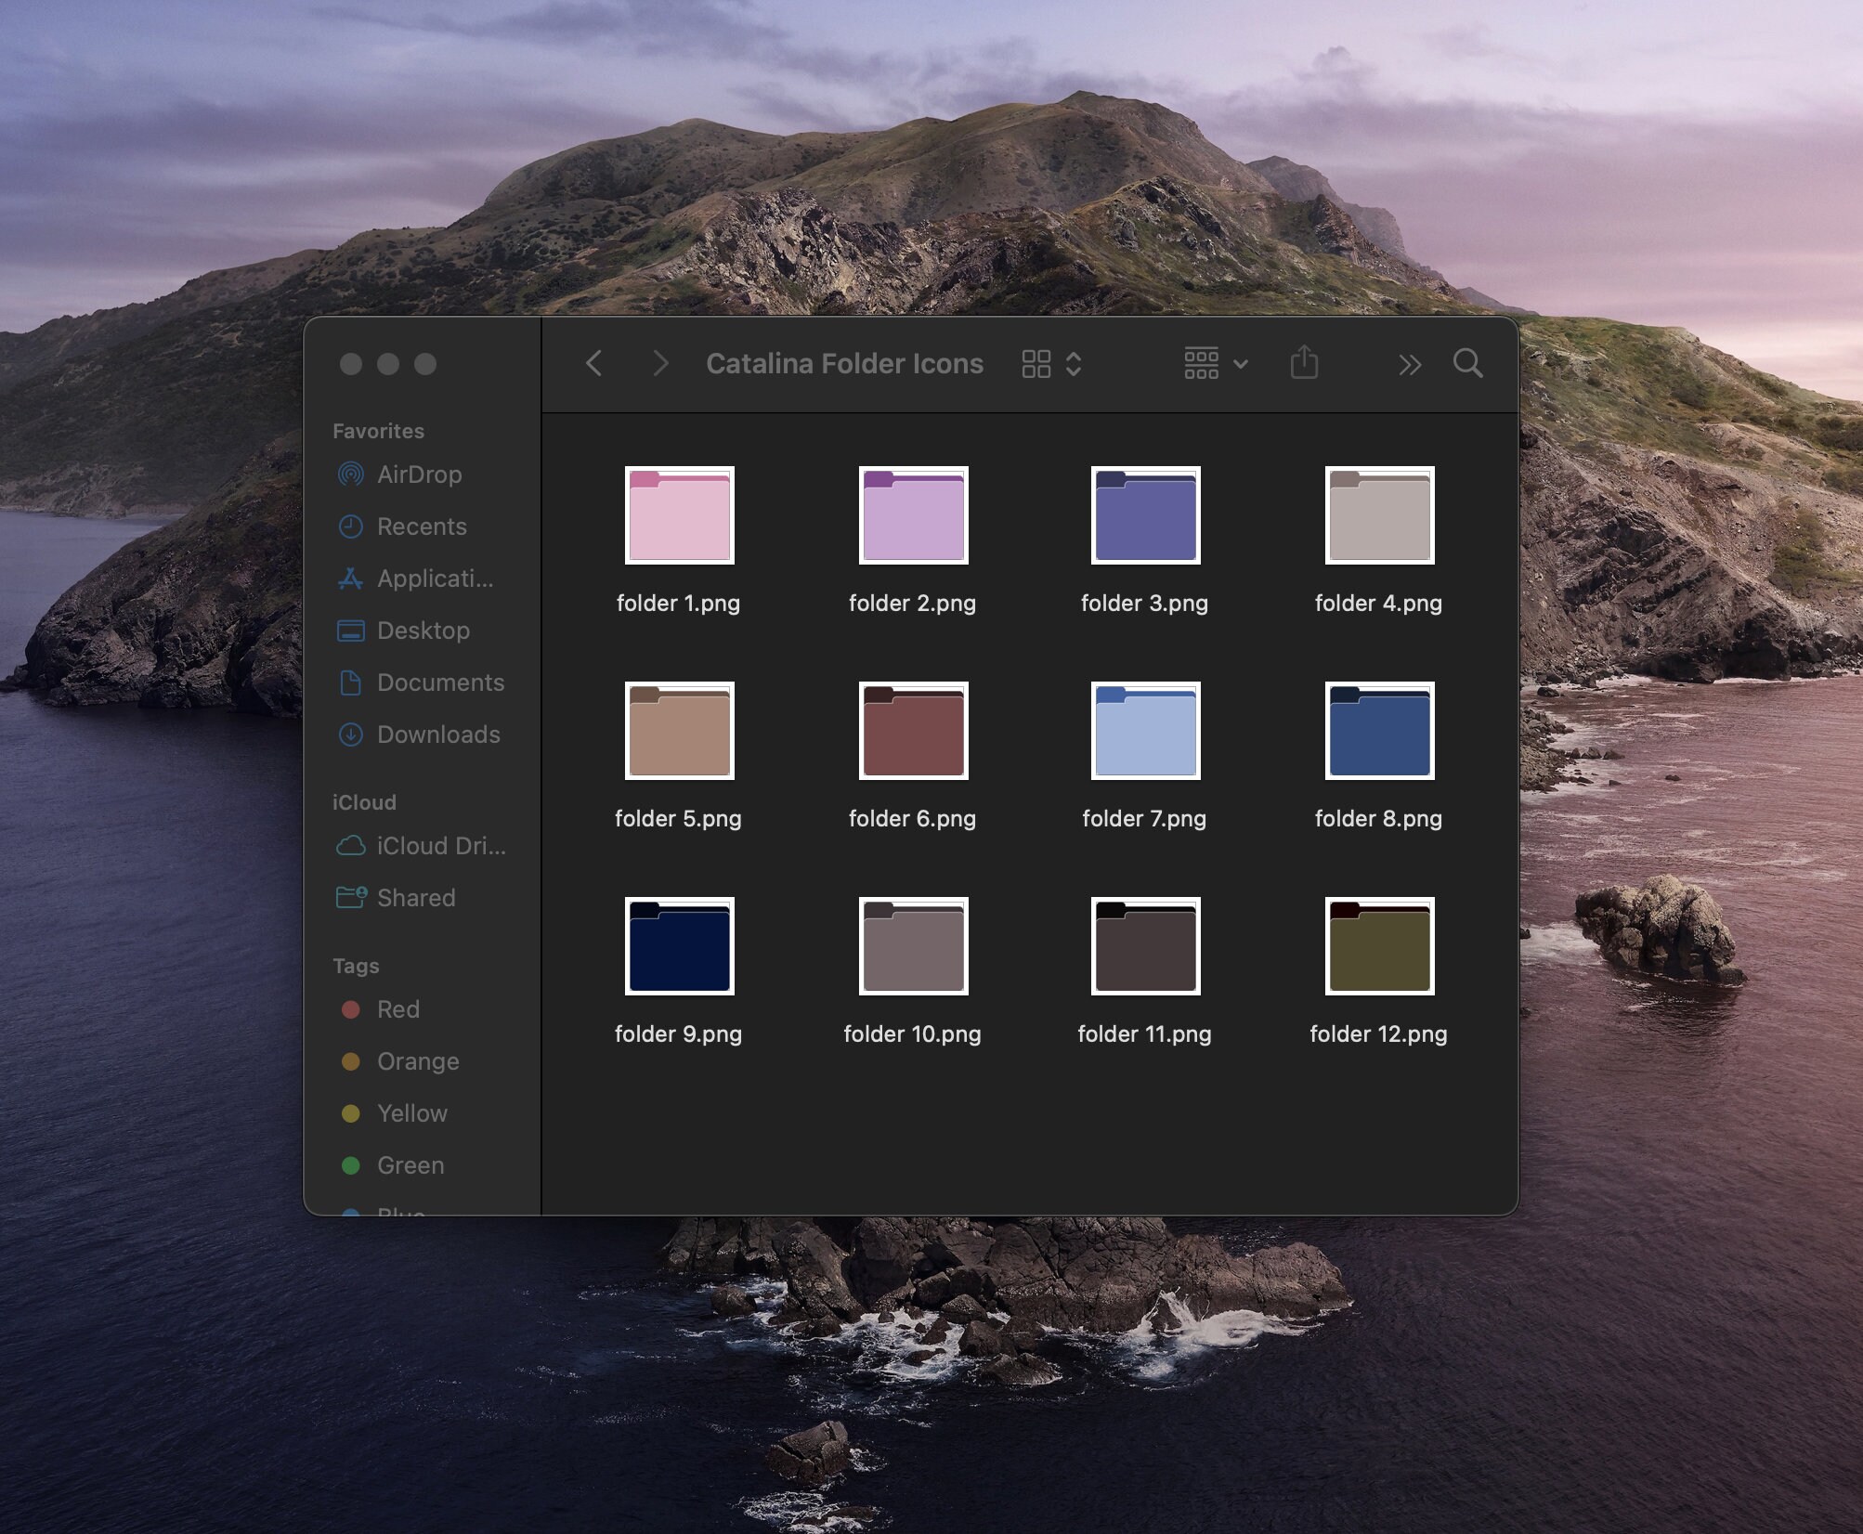The height and width of the screenshot is (1534, 1863).
Task: Open the Downloads folder from the sidebar
Action: coord(436,734)
